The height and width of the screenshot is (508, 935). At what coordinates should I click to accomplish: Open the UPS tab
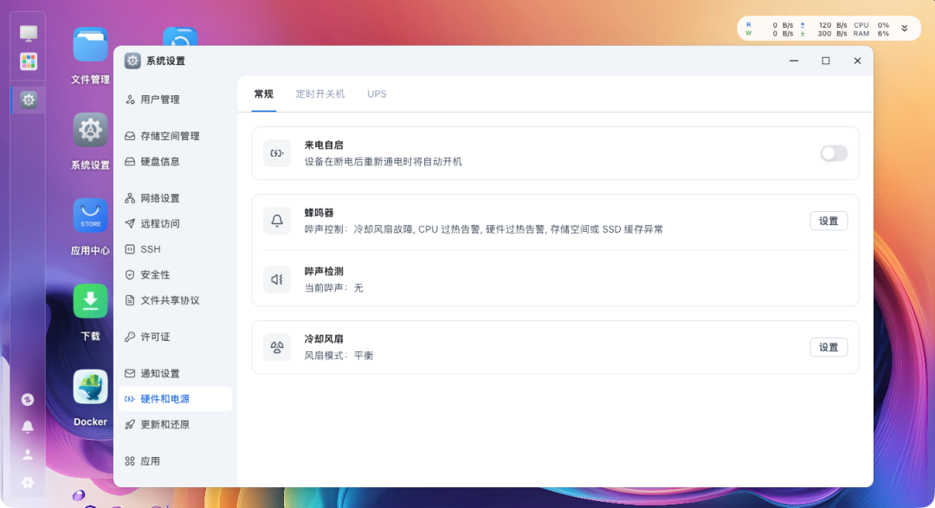pyautogui.click(x=377, y=93)
